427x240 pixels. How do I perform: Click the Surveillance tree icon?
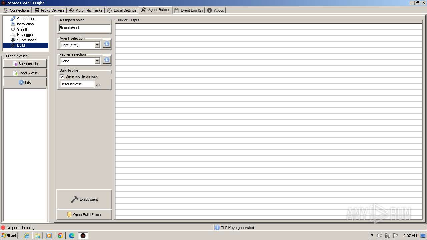tap(13, 40)
